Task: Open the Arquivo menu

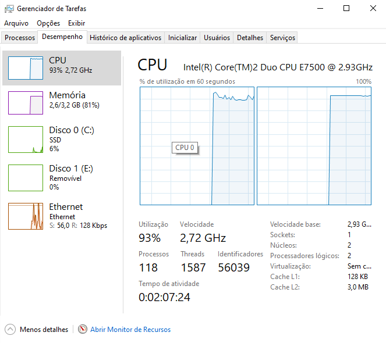Action: pos(16,23)
